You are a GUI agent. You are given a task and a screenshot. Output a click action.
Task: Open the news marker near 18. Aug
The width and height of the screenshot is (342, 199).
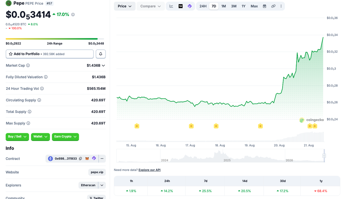(x=216, y=126)
